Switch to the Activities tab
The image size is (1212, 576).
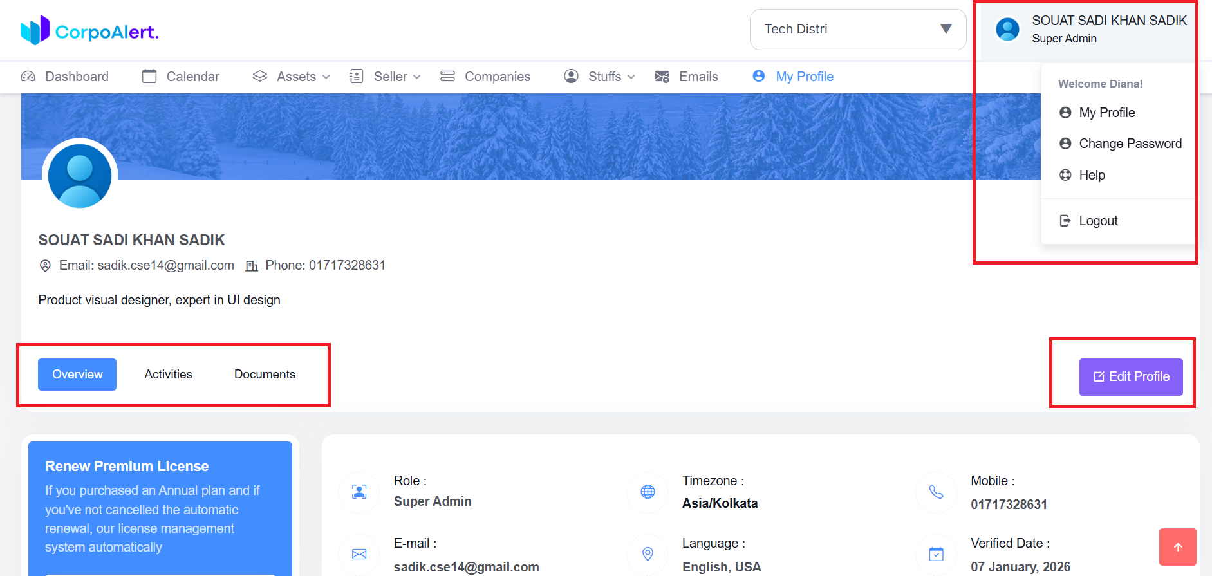168,375
